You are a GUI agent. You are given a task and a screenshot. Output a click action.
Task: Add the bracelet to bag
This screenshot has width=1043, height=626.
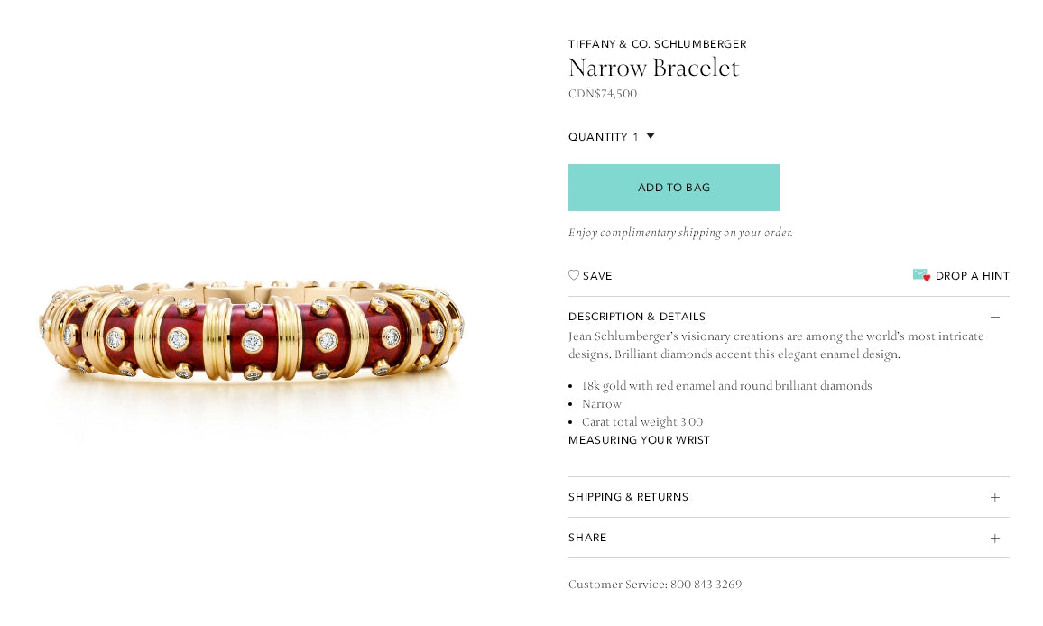point(674,188)
